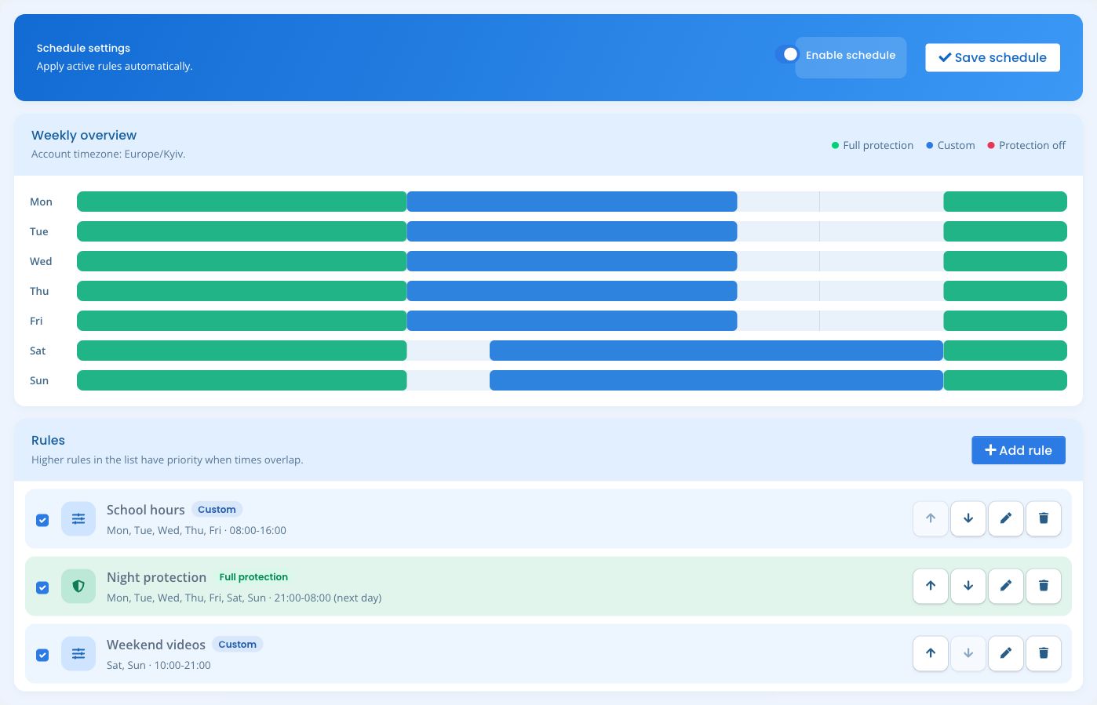The height and width of the screenshot is (705, 1097).
Task: Click the Night protection shield icon
Action: pyautogui.click(x=78, y=586)
